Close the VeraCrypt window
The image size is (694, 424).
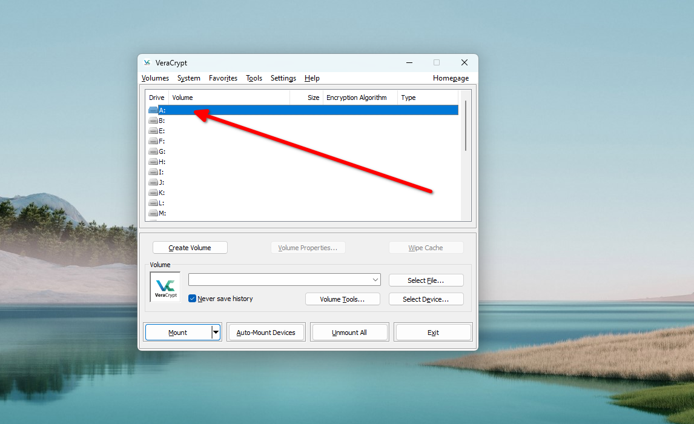click(464, 62)
